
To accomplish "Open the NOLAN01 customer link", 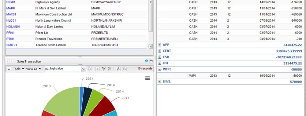I will point(13,27).
